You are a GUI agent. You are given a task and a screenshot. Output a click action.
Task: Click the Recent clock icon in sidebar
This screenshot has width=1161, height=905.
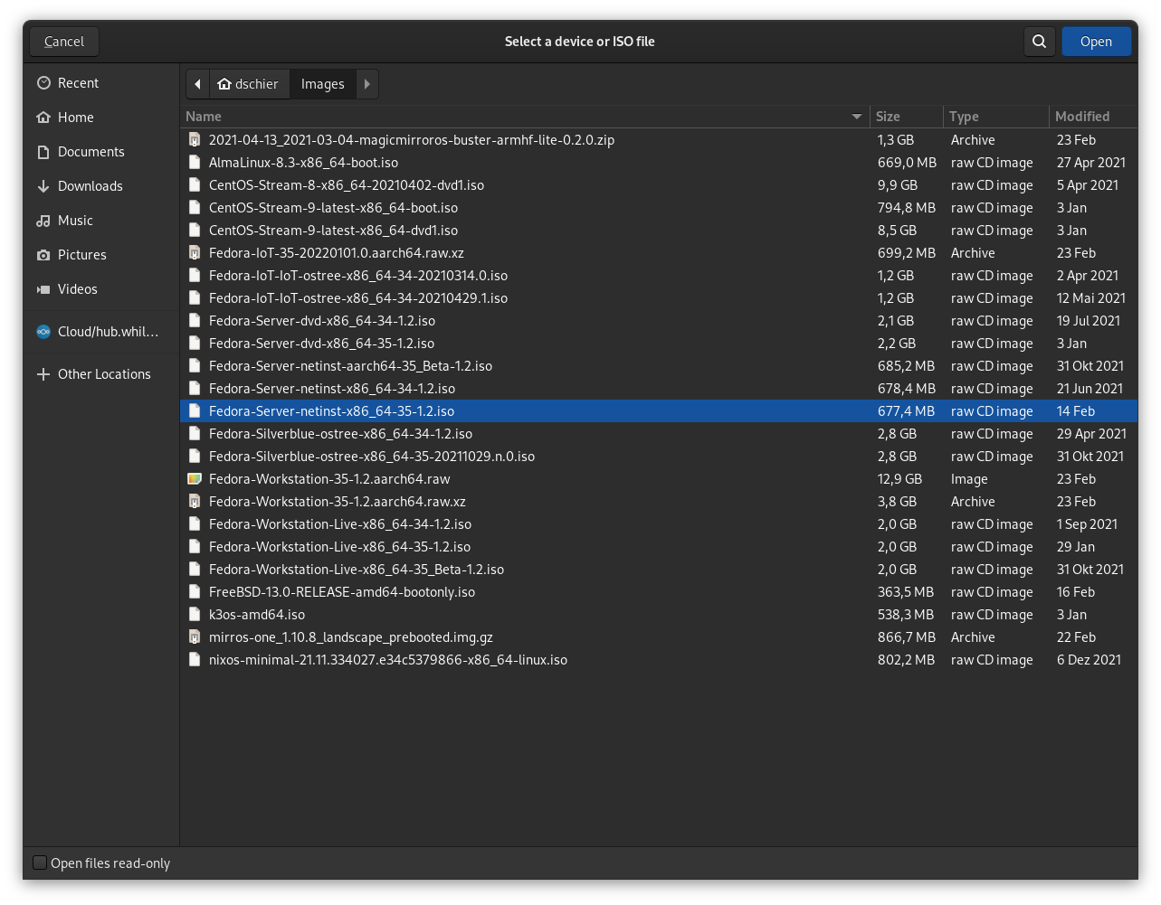(x=43, y=83)
